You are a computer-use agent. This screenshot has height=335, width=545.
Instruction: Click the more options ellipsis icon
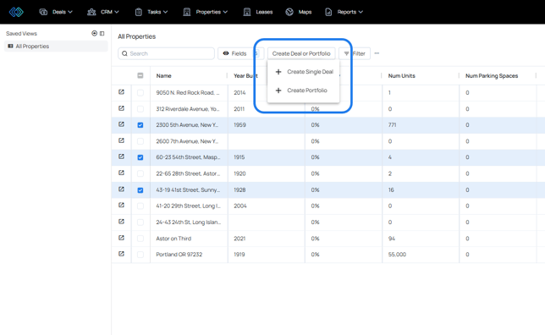[x=377, y=53]
